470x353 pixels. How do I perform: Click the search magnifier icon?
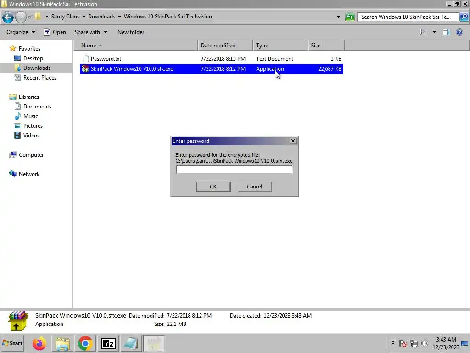[x=464, y=17]
